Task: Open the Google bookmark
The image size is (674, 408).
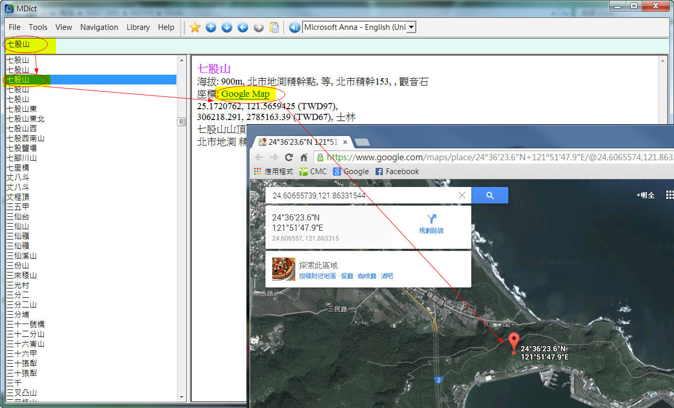Action: [351, 172]
